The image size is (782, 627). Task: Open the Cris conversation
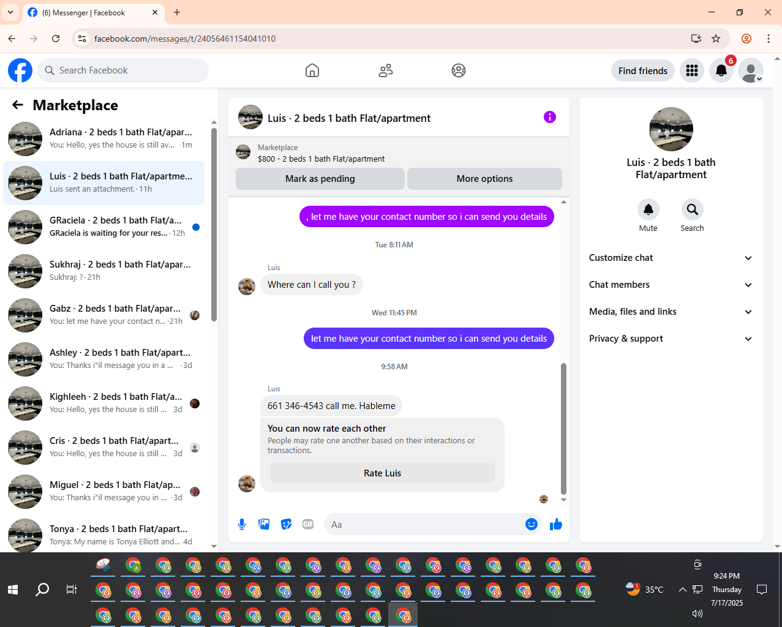(104, 448)
